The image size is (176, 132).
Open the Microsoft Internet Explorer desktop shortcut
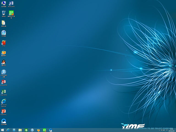click(4, 101)
